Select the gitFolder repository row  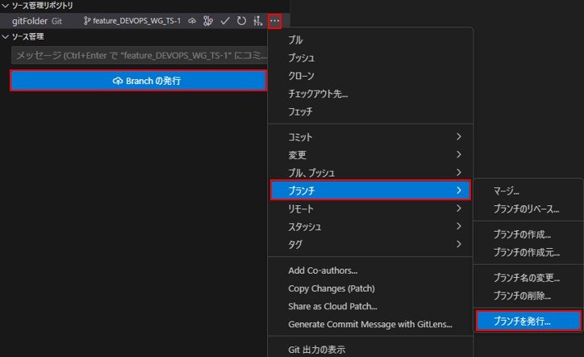pos(145,21)
